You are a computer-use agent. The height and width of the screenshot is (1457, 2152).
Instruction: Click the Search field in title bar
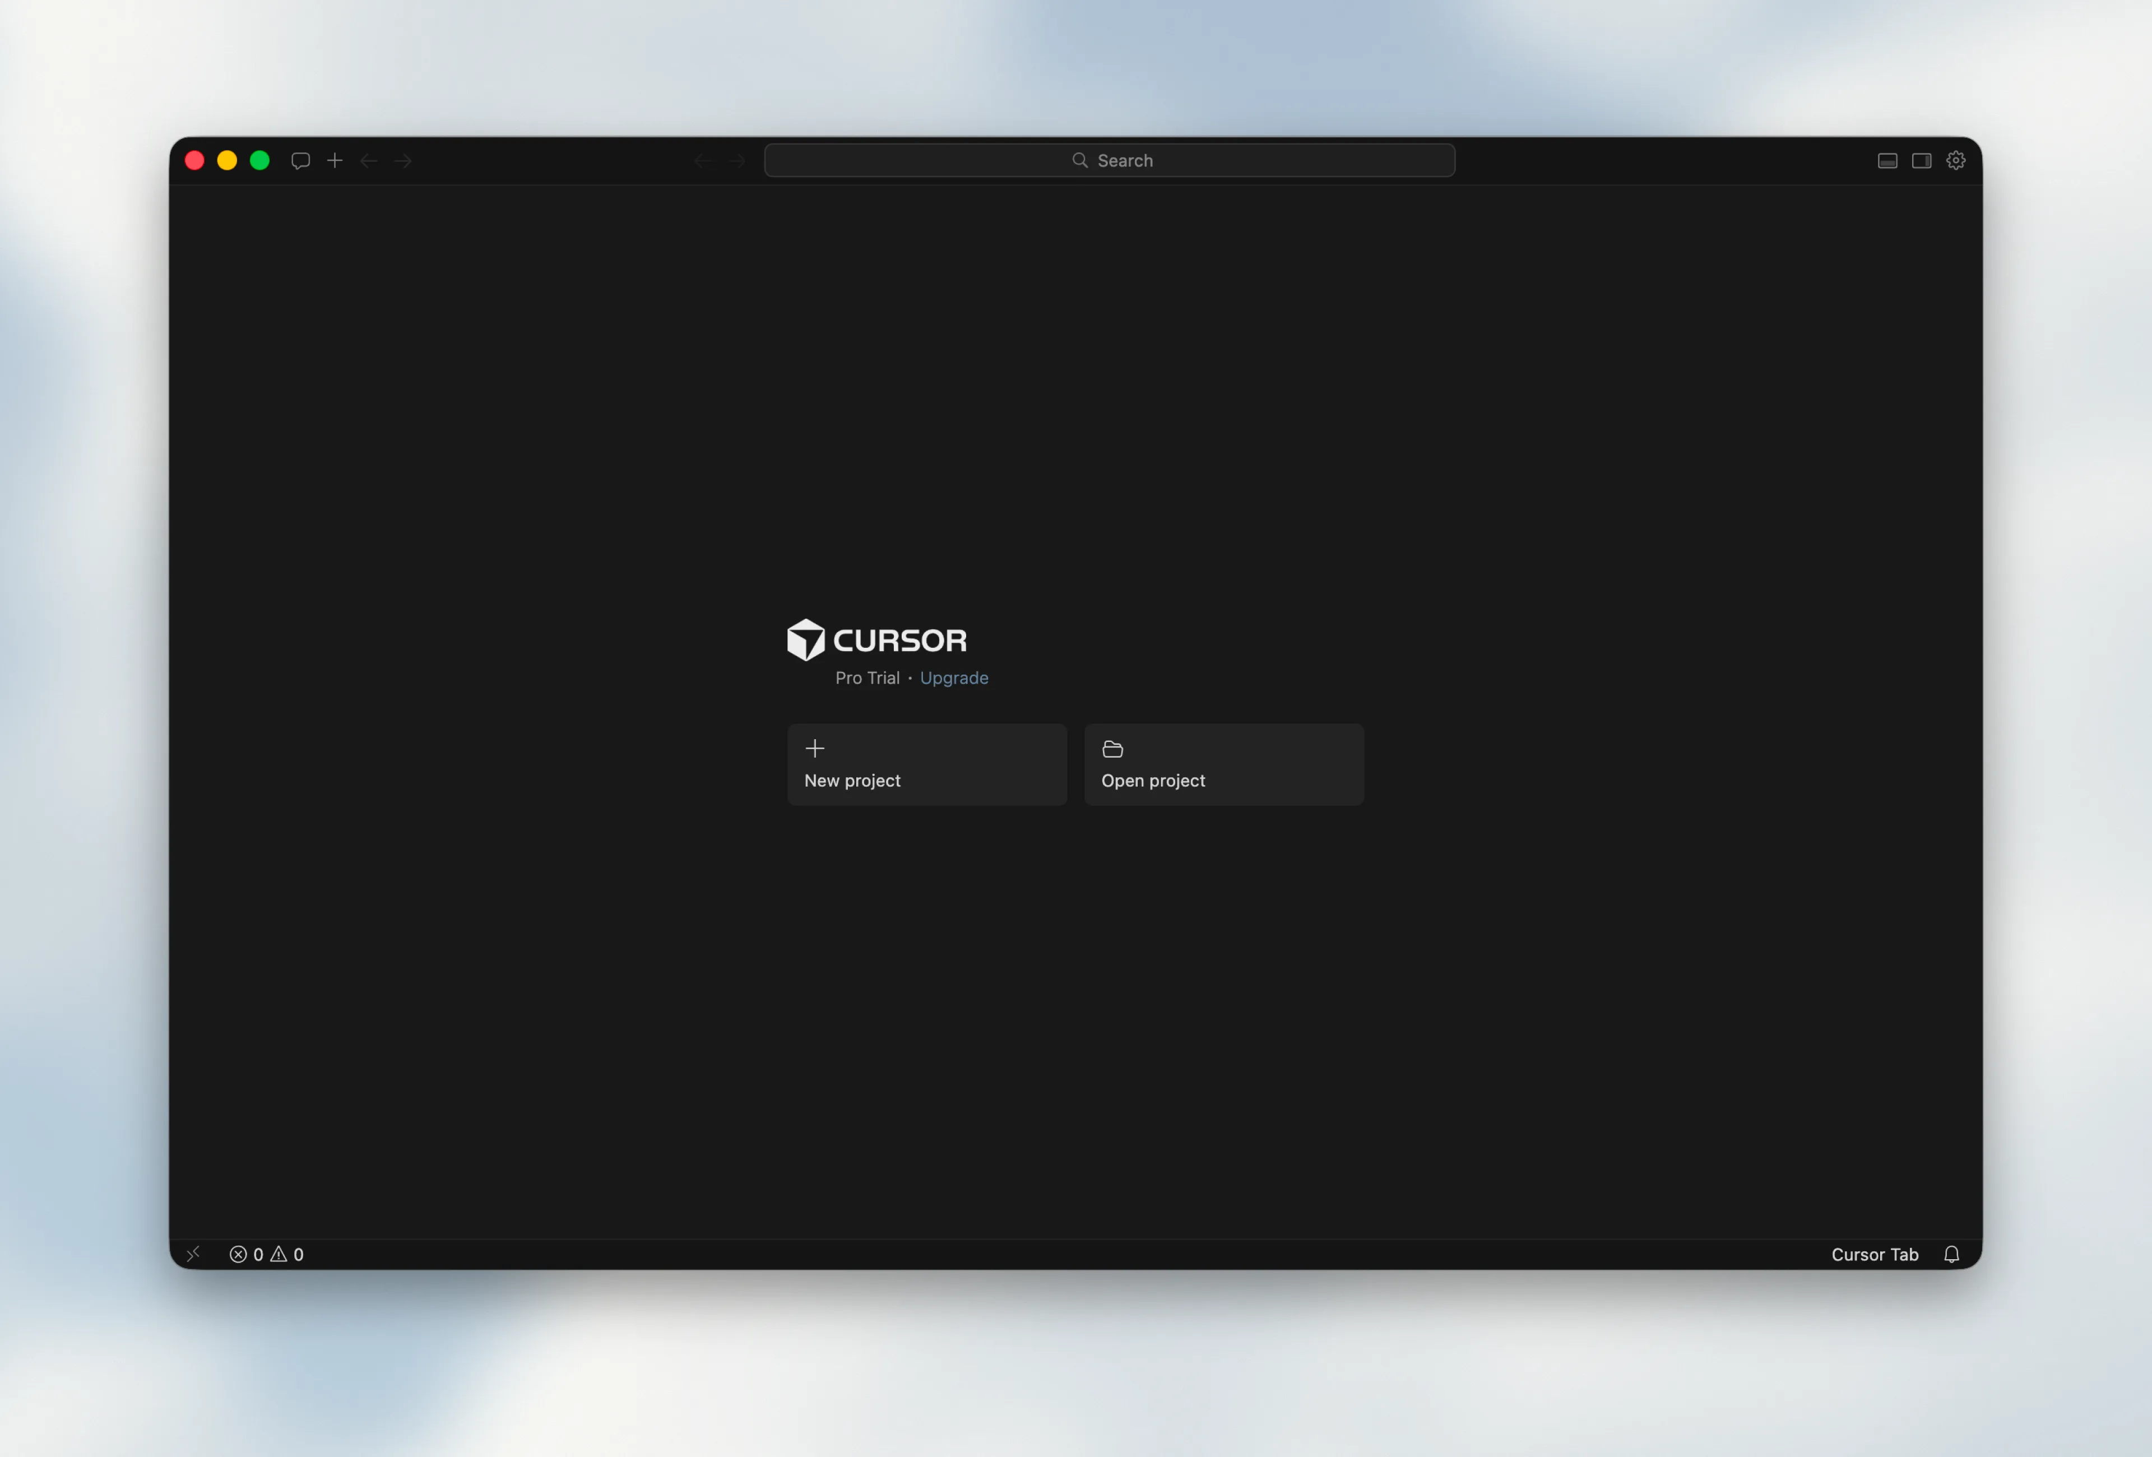1109,160
